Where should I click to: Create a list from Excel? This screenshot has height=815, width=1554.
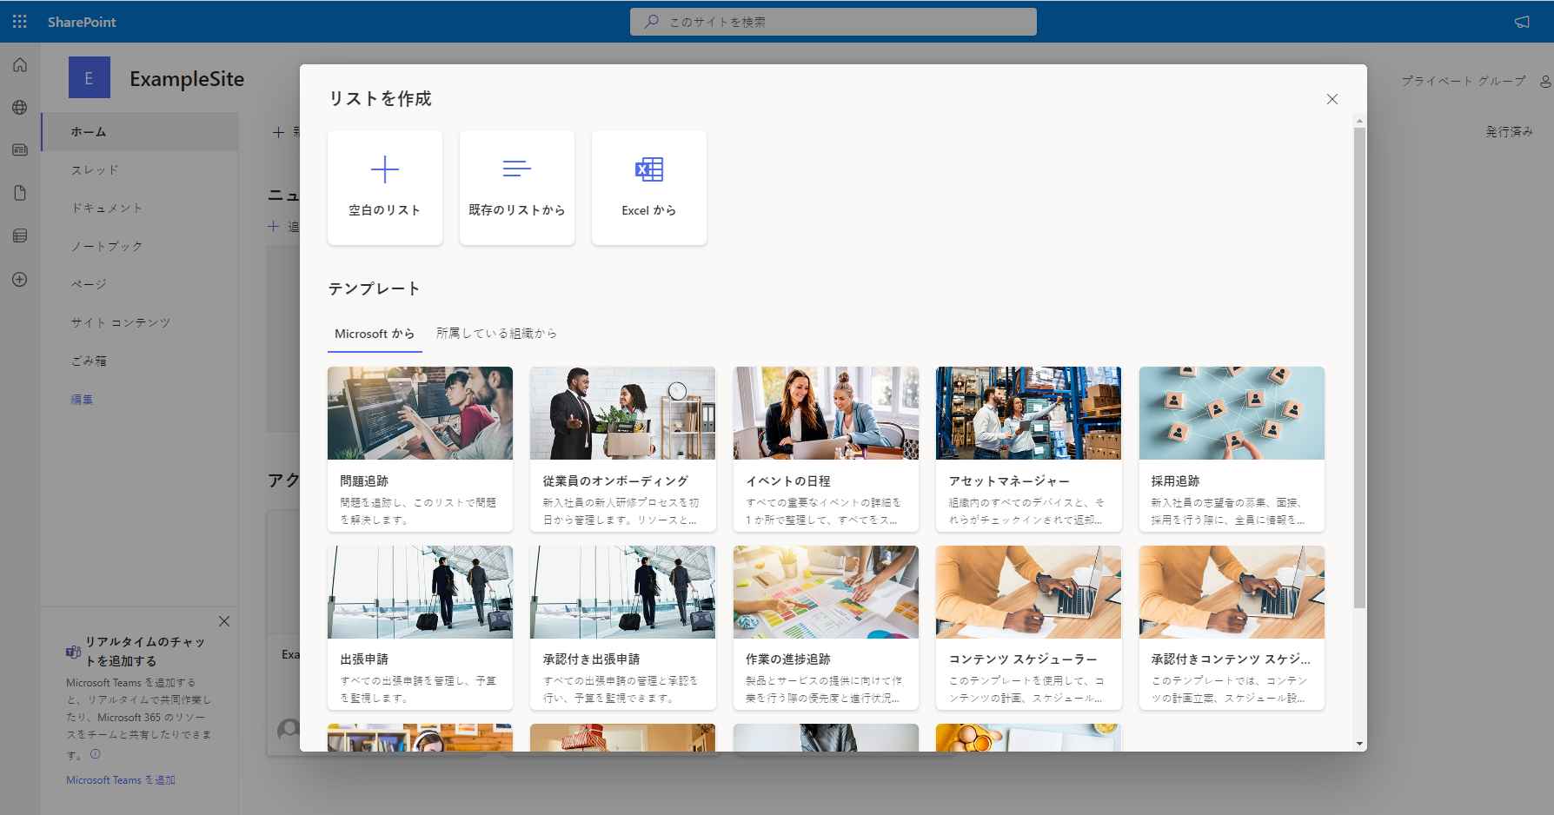click(x=649, y=188)
